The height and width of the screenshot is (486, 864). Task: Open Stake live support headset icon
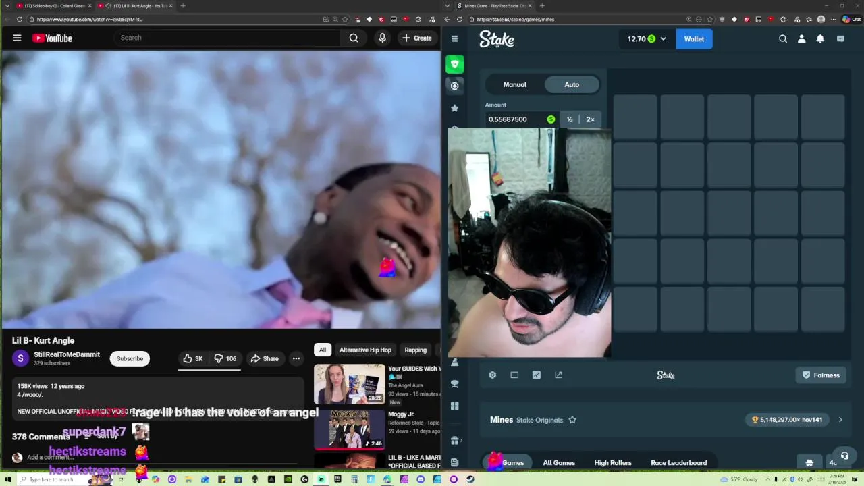844,456
